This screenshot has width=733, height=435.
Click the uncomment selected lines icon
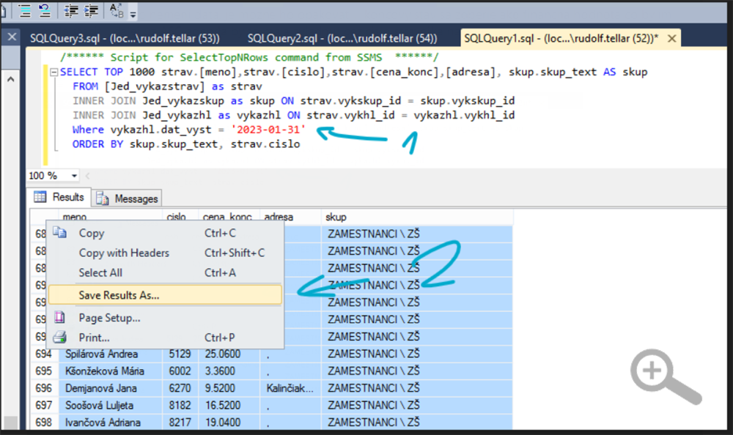pos(45,10)
